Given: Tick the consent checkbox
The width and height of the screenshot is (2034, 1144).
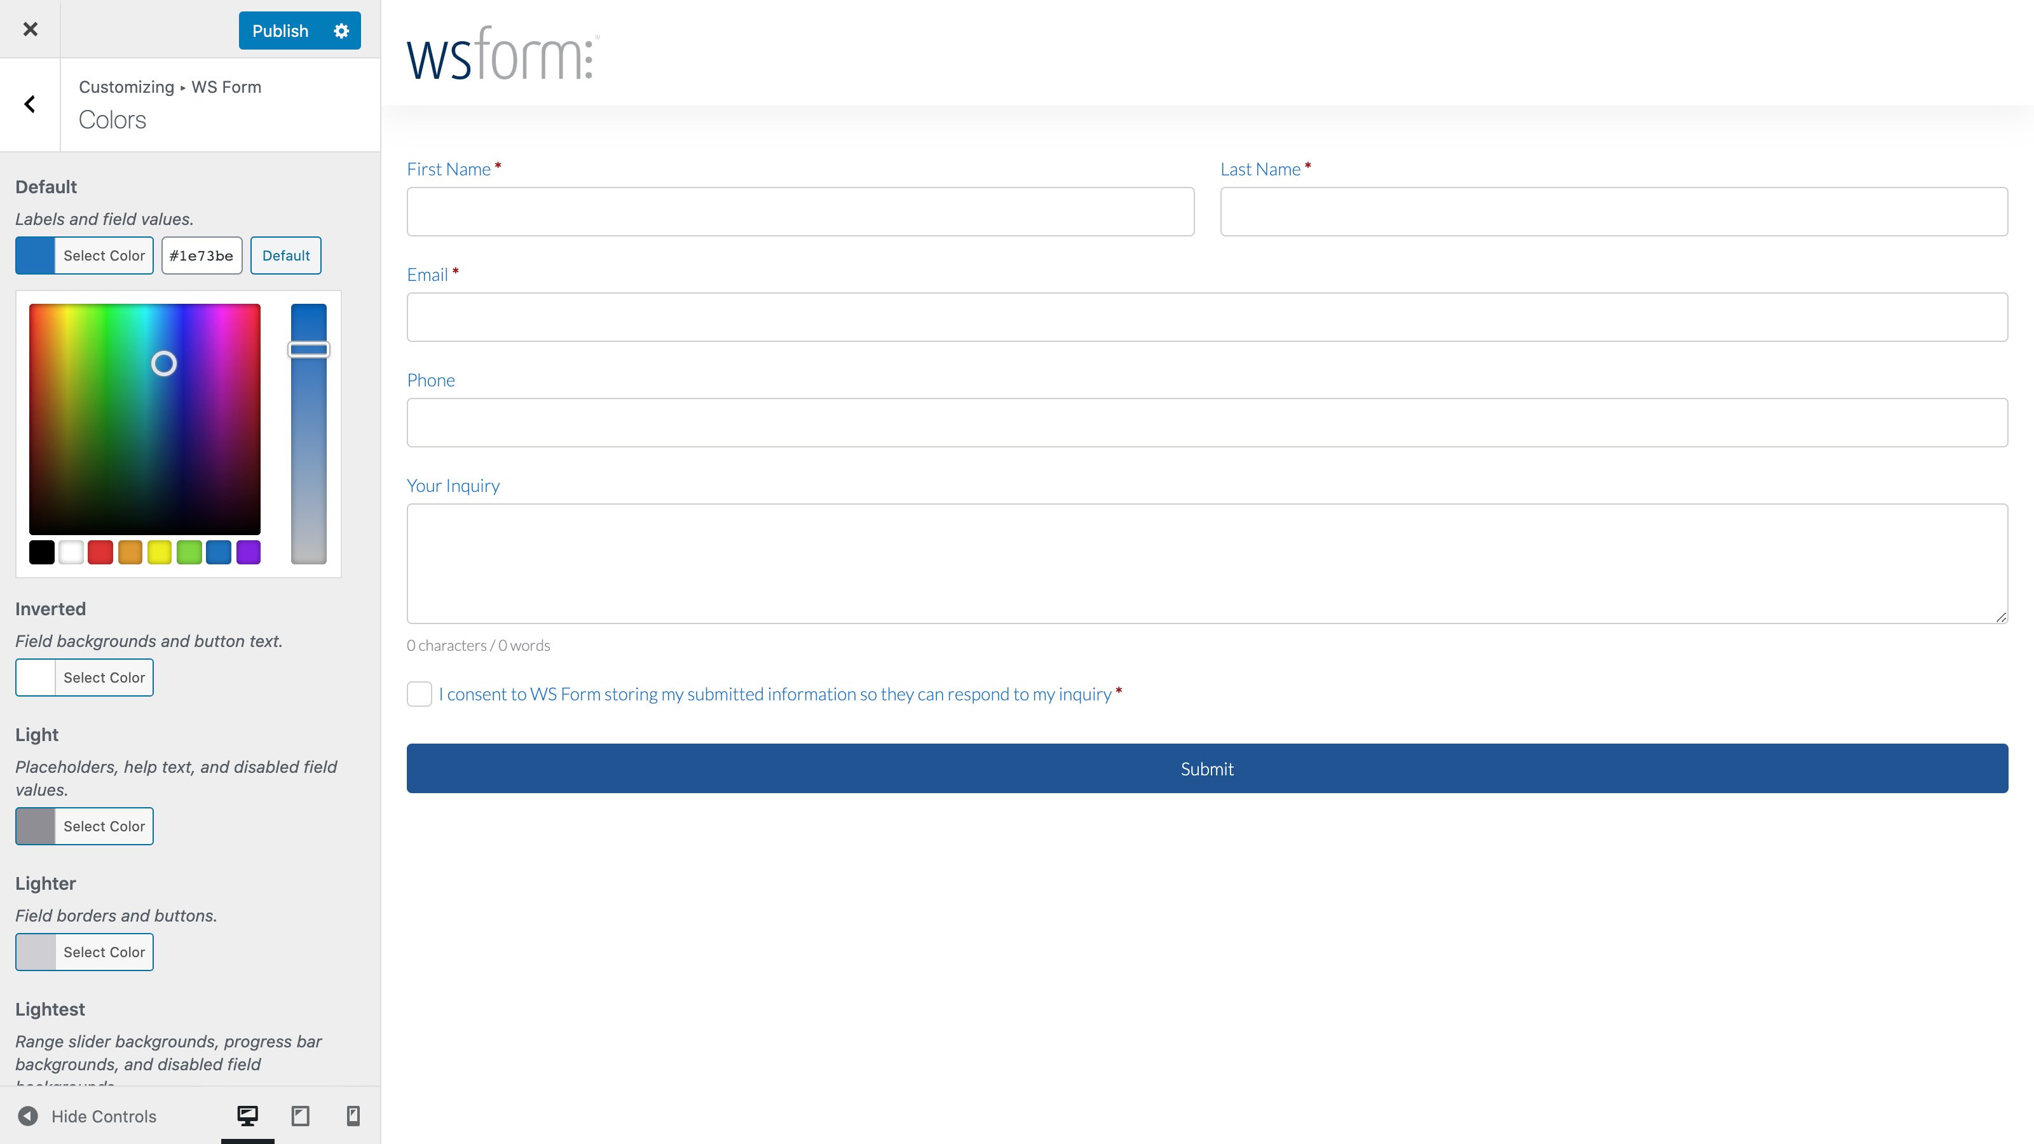Looking at the screenshot, I should click(420, 694).
